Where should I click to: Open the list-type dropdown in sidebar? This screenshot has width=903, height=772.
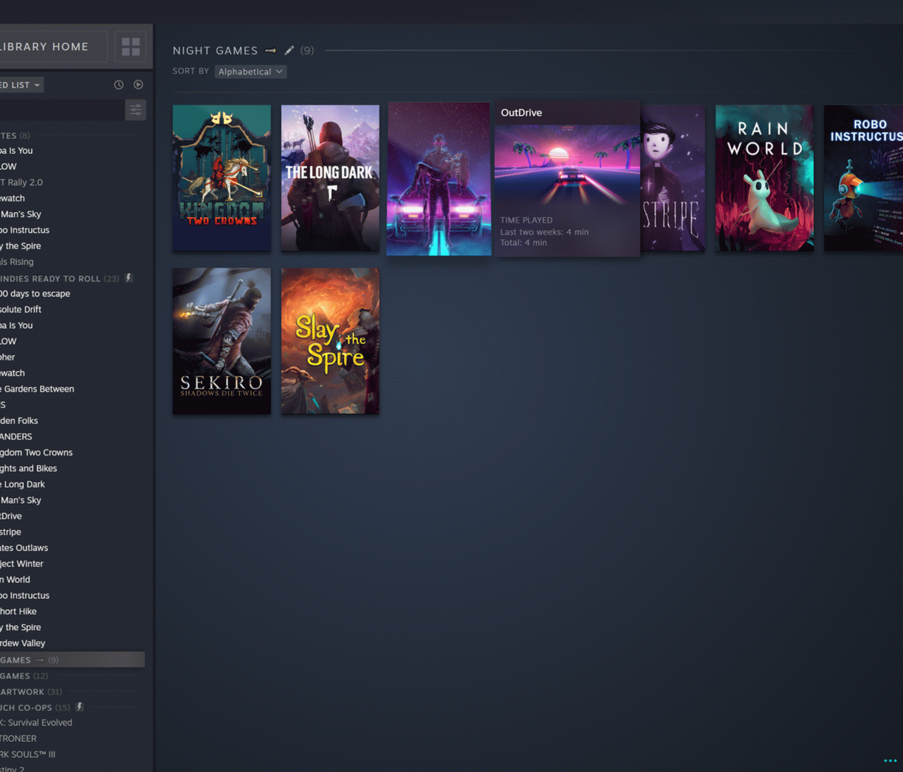[21, 85]
